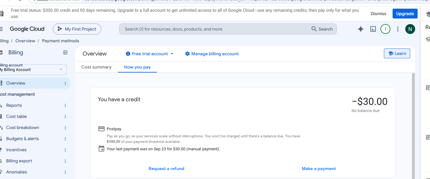Click the info icon beside Free trial account
Image resolution: width=430 pixels, height=179 pixels.
pos(128,54)
